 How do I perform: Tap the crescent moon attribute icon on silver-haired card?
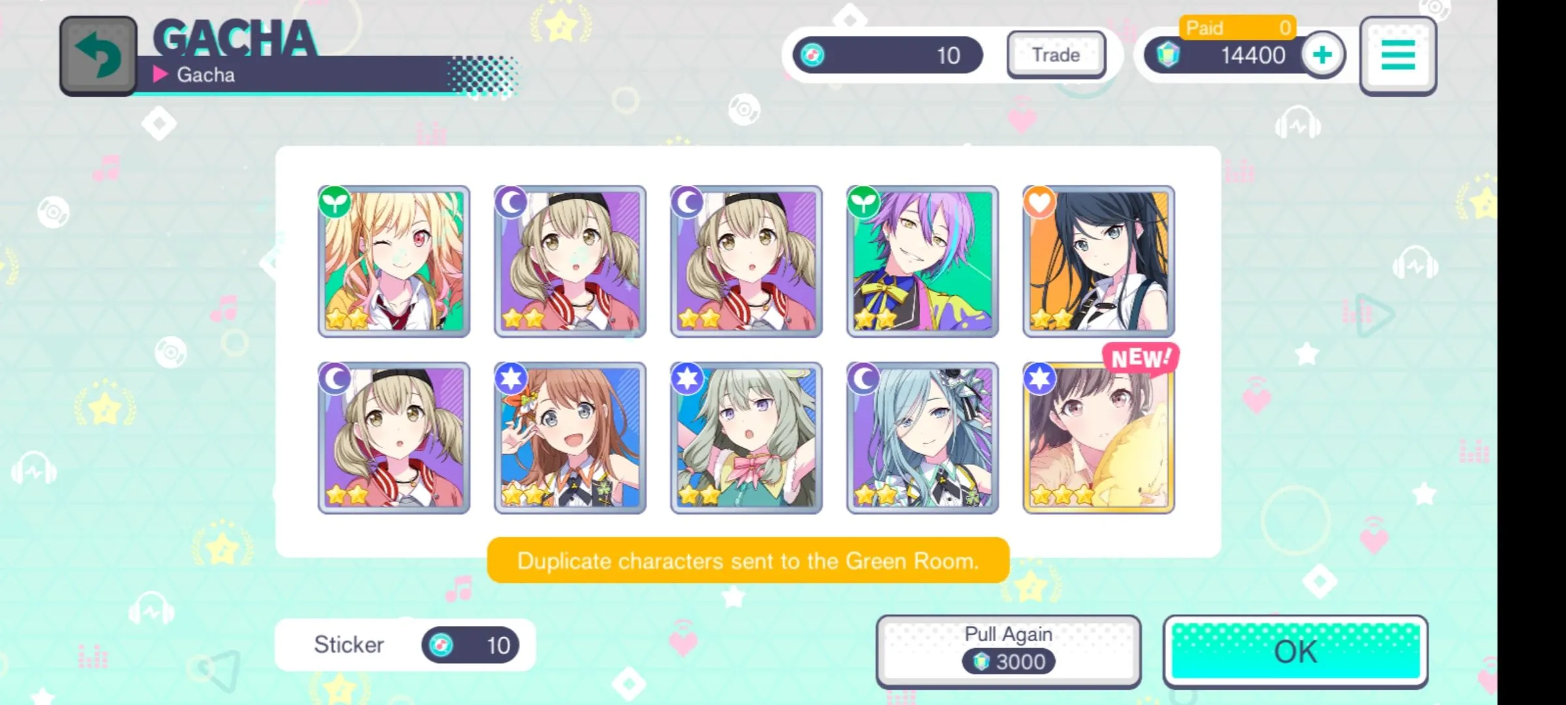coord(864,379)
